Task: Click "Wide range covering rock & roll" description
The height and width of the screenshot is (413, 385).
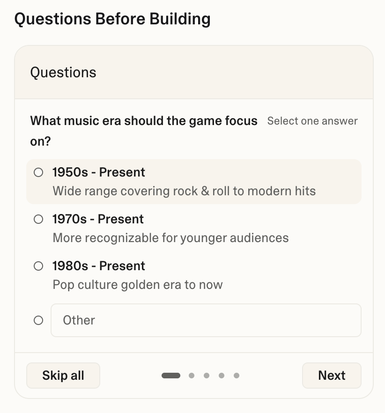Action: [184, 191]
